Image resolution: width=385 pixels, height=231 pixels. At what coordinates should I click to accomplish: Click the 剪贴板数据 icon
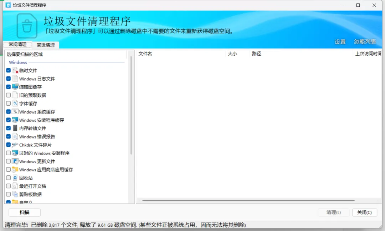pyautogui.click(x=15, y=194)
